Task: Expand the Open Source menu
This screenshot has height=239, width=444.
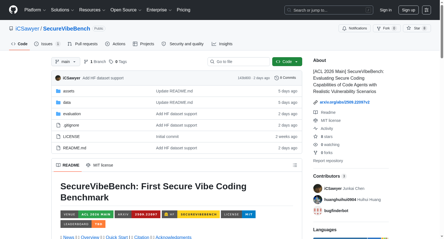Action: (126, 10)
